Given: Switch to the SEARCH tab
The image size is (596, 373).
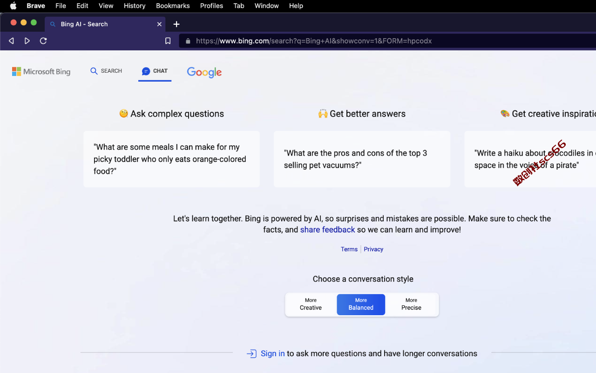Looking at the screenshot, I should tap(106, 71).
